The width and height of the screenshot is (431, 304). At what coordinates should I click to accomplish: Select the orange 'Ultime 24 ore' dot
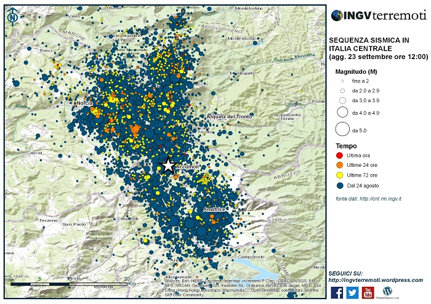click(340, 166)
